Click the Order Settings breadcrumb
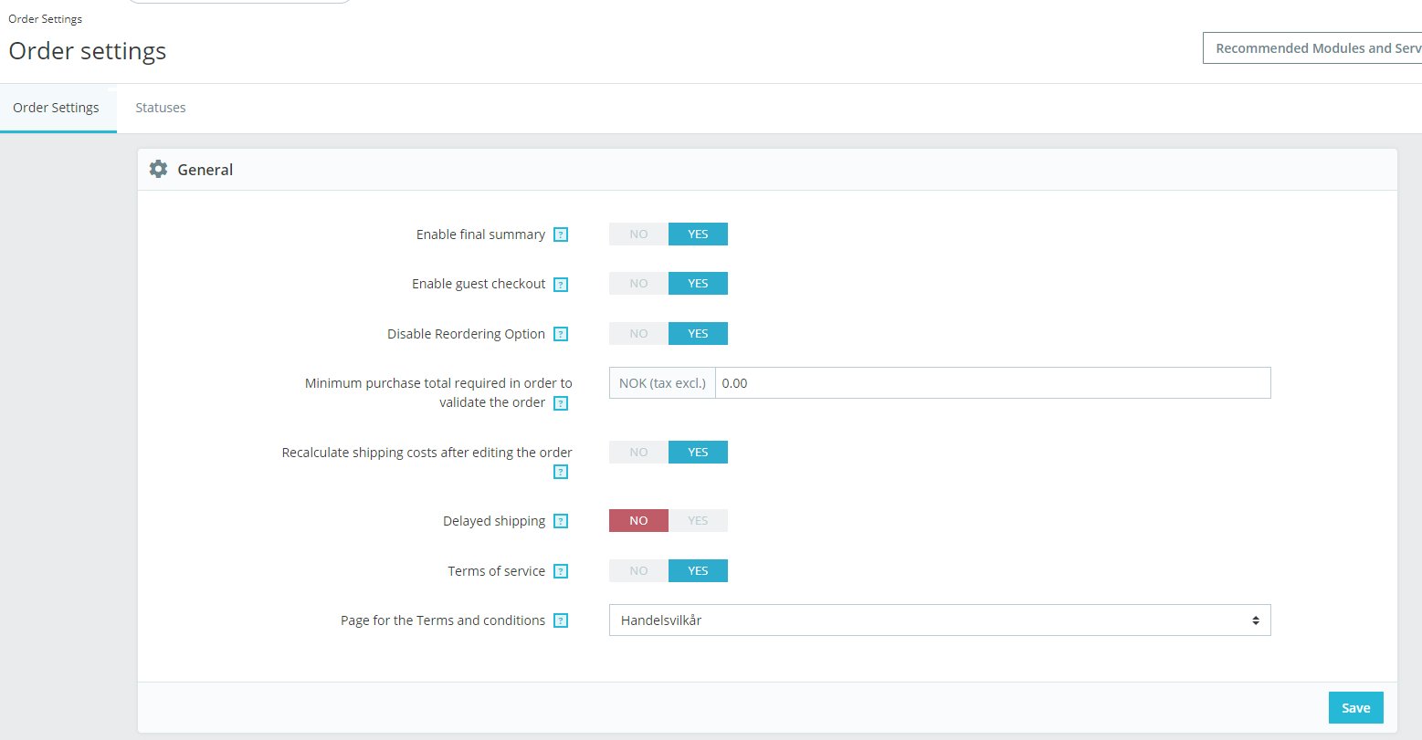This screenshot has height=740, width=1422. [x=46, y=19]
